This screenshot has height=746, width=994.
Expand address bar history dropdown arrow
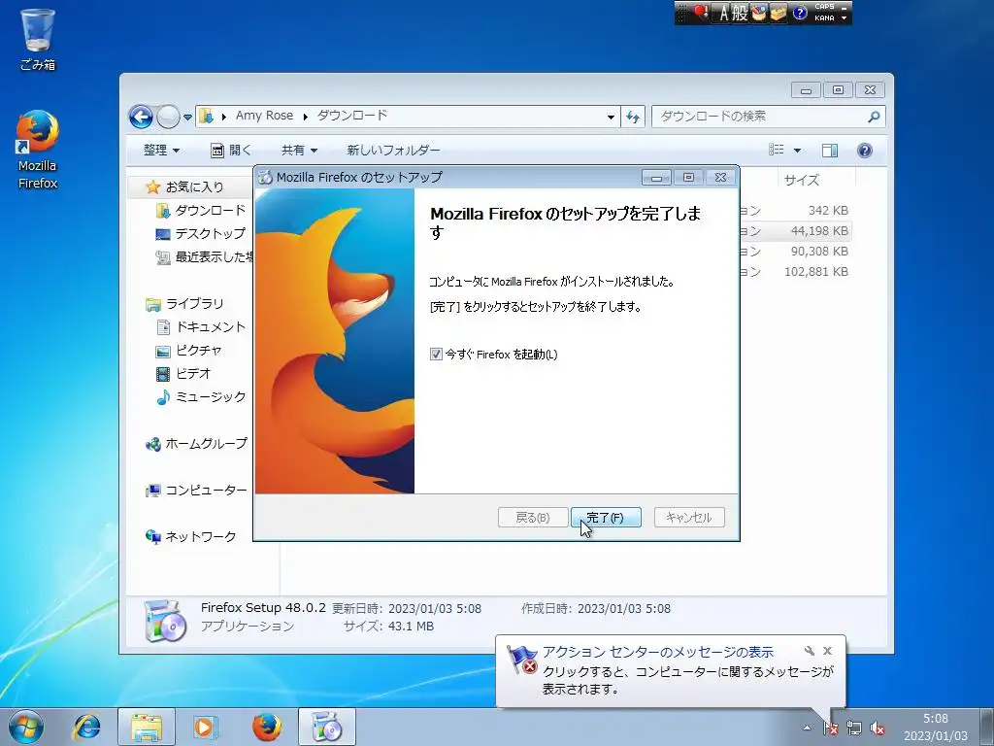(x=611, y=117)
